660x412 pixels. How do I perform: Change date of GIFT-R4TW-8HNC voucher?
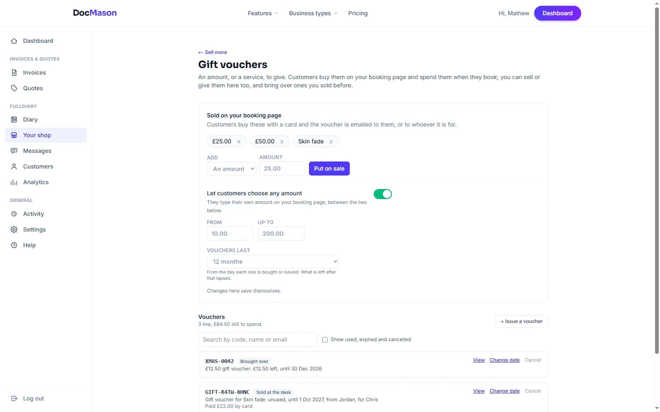click(504, 391)
